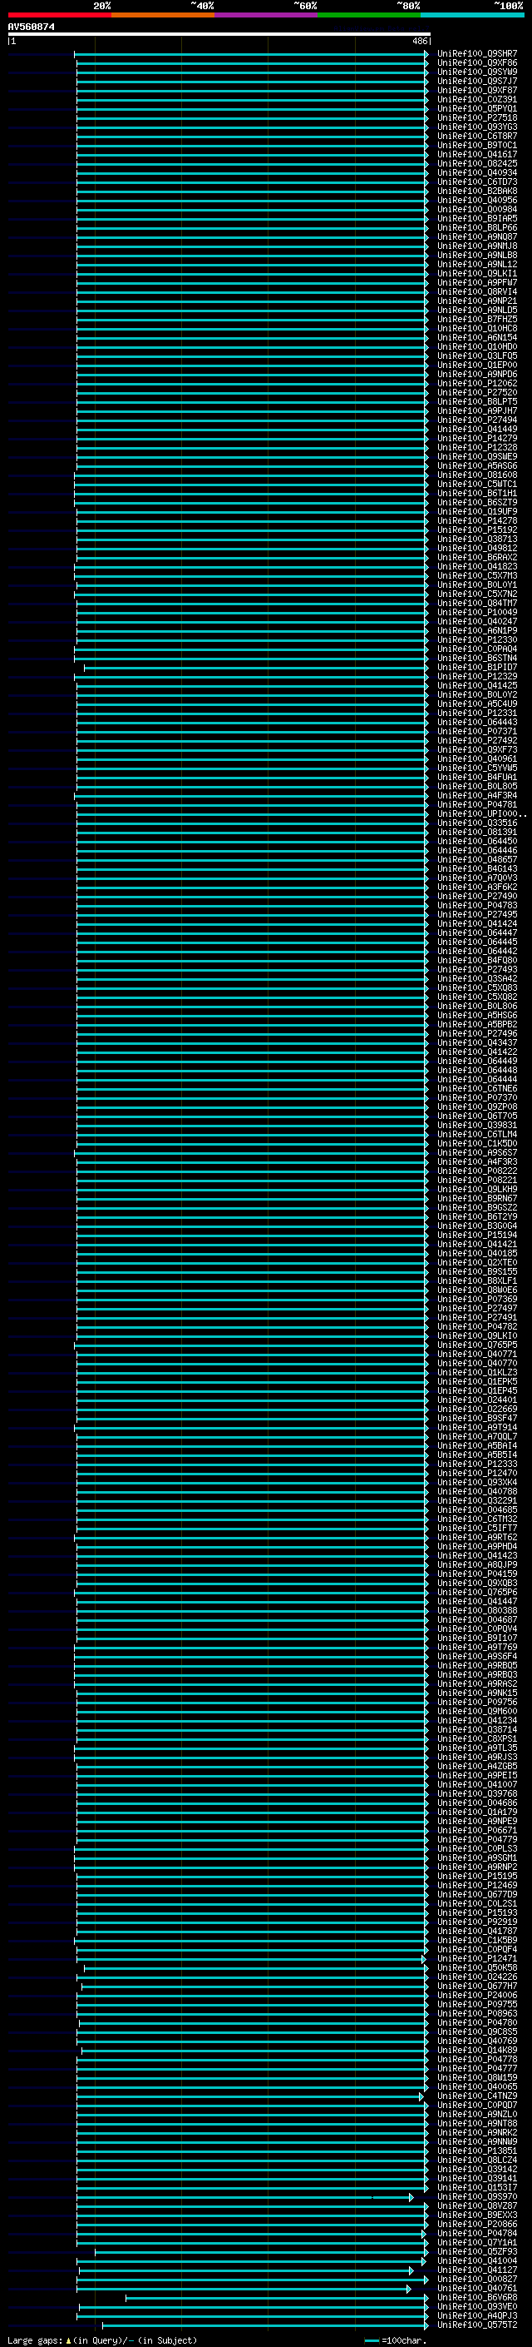Select label UniRef100_Q14K89
Screen dimensions: 532x2347
tap(477, 2051)
